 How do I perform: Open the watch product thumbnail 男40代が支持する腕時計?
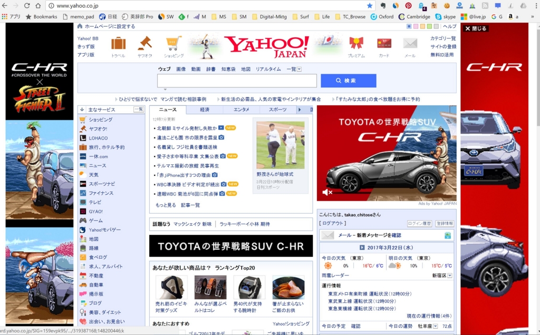pyautogui.click(x=249, y=287)
